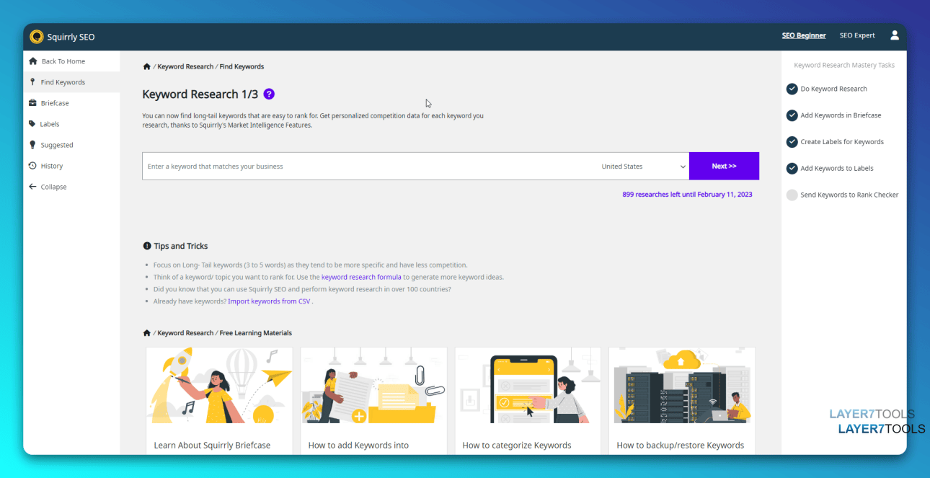Click How to categorize Keywords title
The height and width of the screenshot is (478, 930).
point(517,446)
